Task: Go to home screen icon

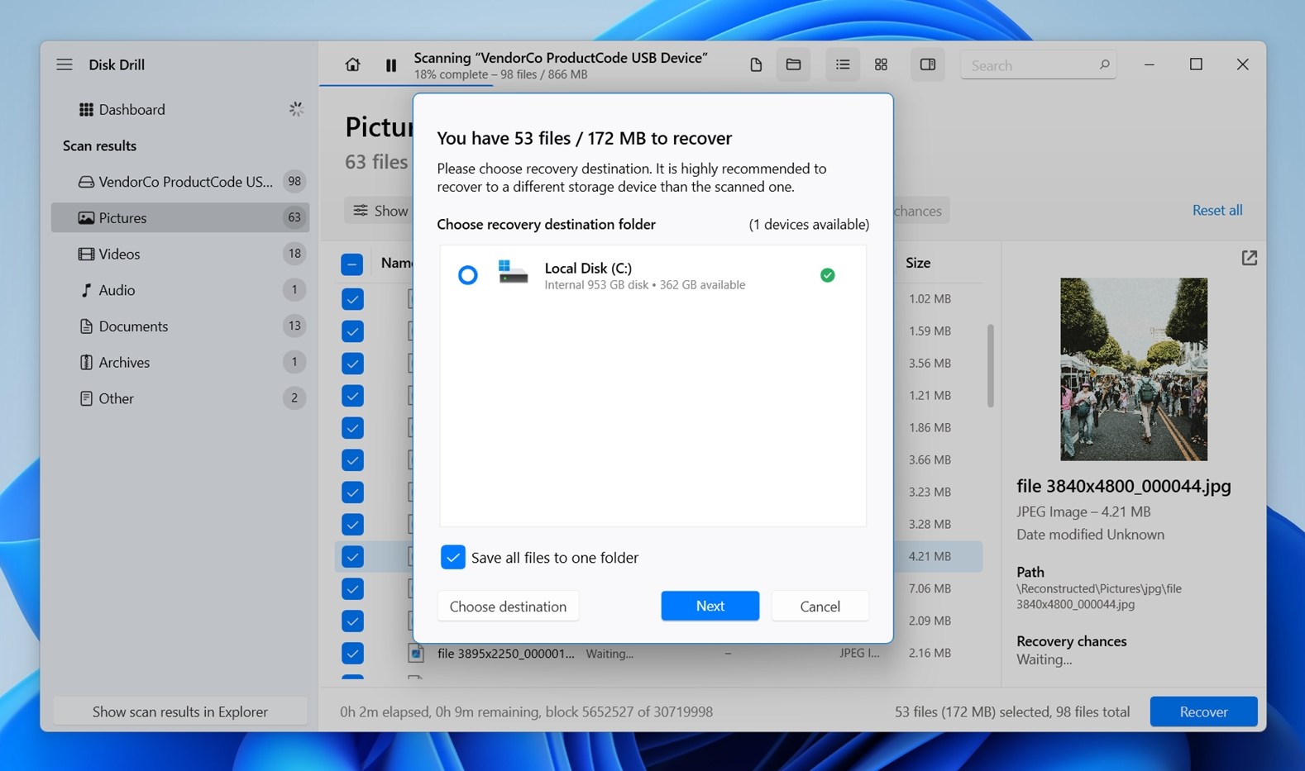Action: 352,64
